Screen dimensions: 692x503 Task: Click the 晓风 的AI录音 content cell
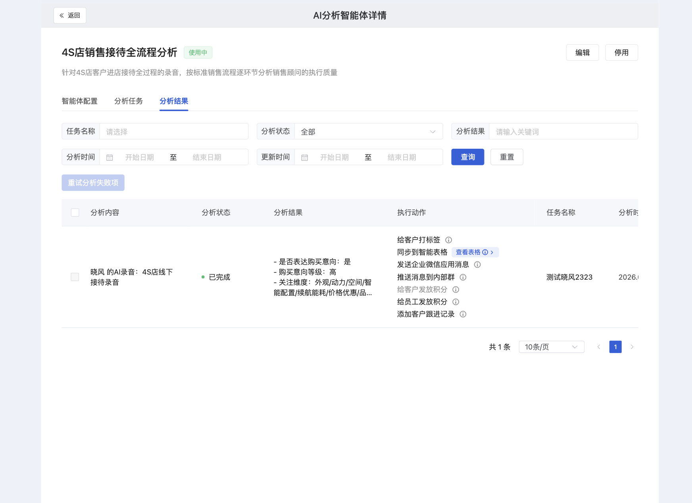coord(132,277)
